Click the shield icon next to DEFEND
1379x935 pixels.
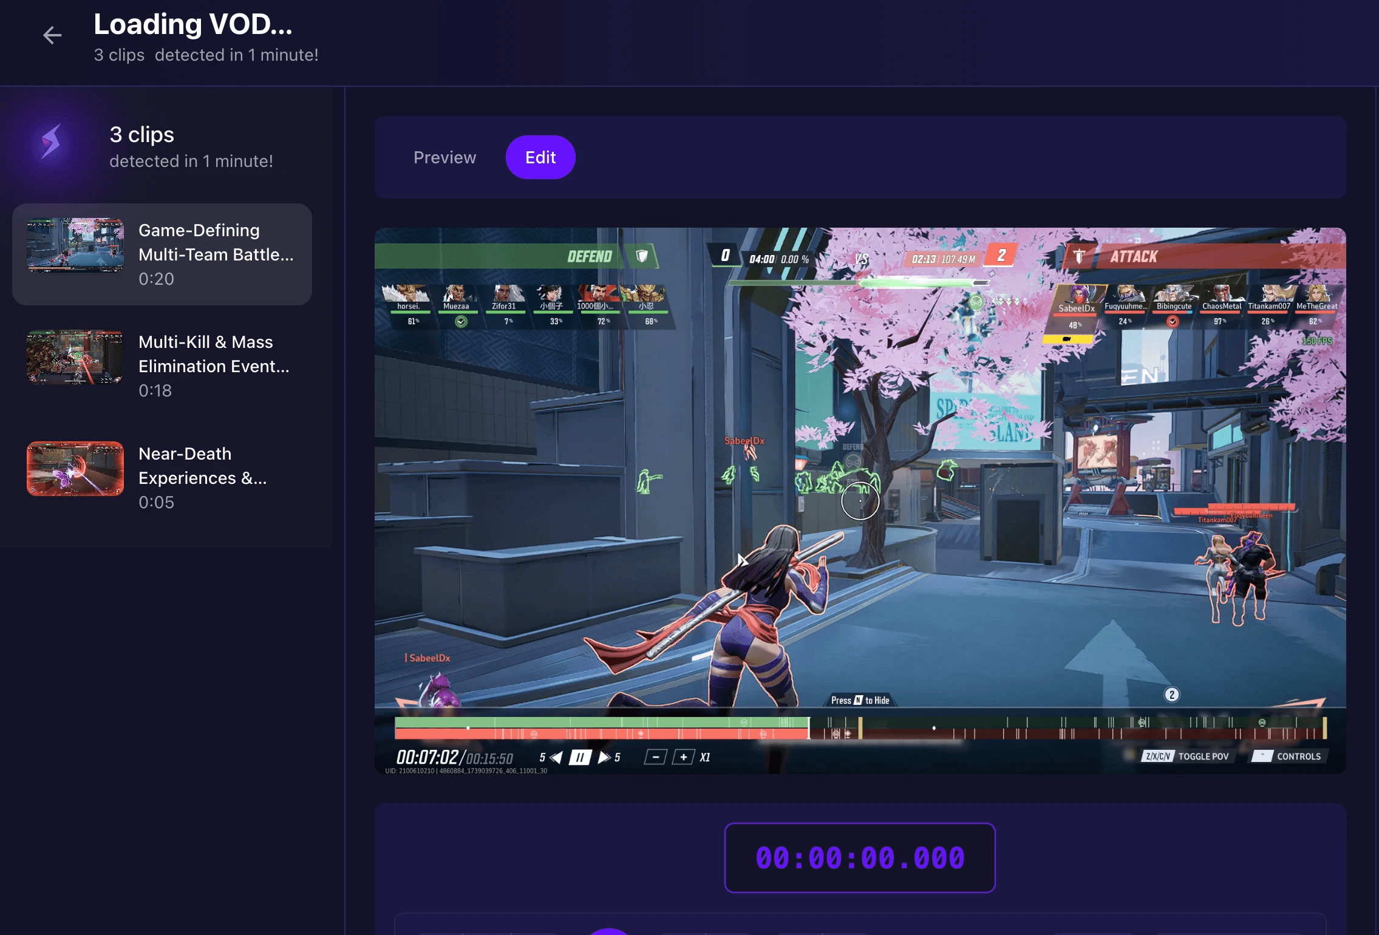point(642,256)
